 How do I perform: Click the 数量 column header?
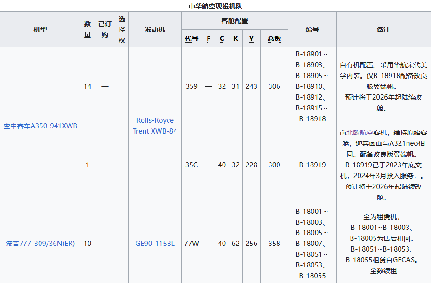(88, 30)
